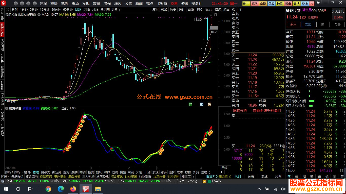346x194 pixels.
Task: Expand the >> overflow on trading toolbar
Action: (312, 4)
